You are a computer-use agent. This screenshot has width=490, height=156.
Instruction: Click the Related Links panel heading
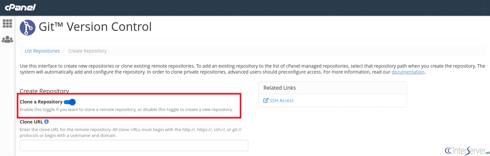(x=280, y=88)
